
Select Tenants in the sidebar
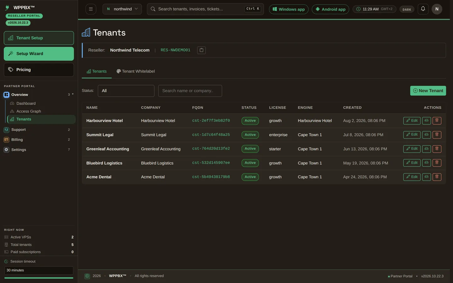42,119
